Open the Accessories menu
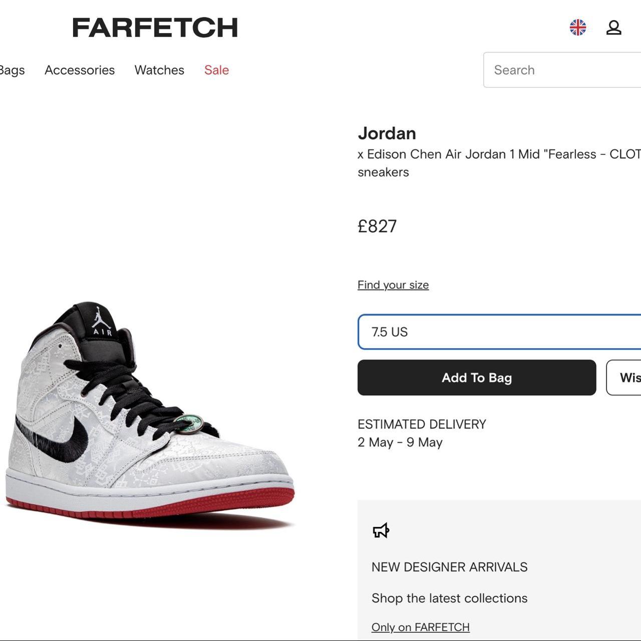 80,70
